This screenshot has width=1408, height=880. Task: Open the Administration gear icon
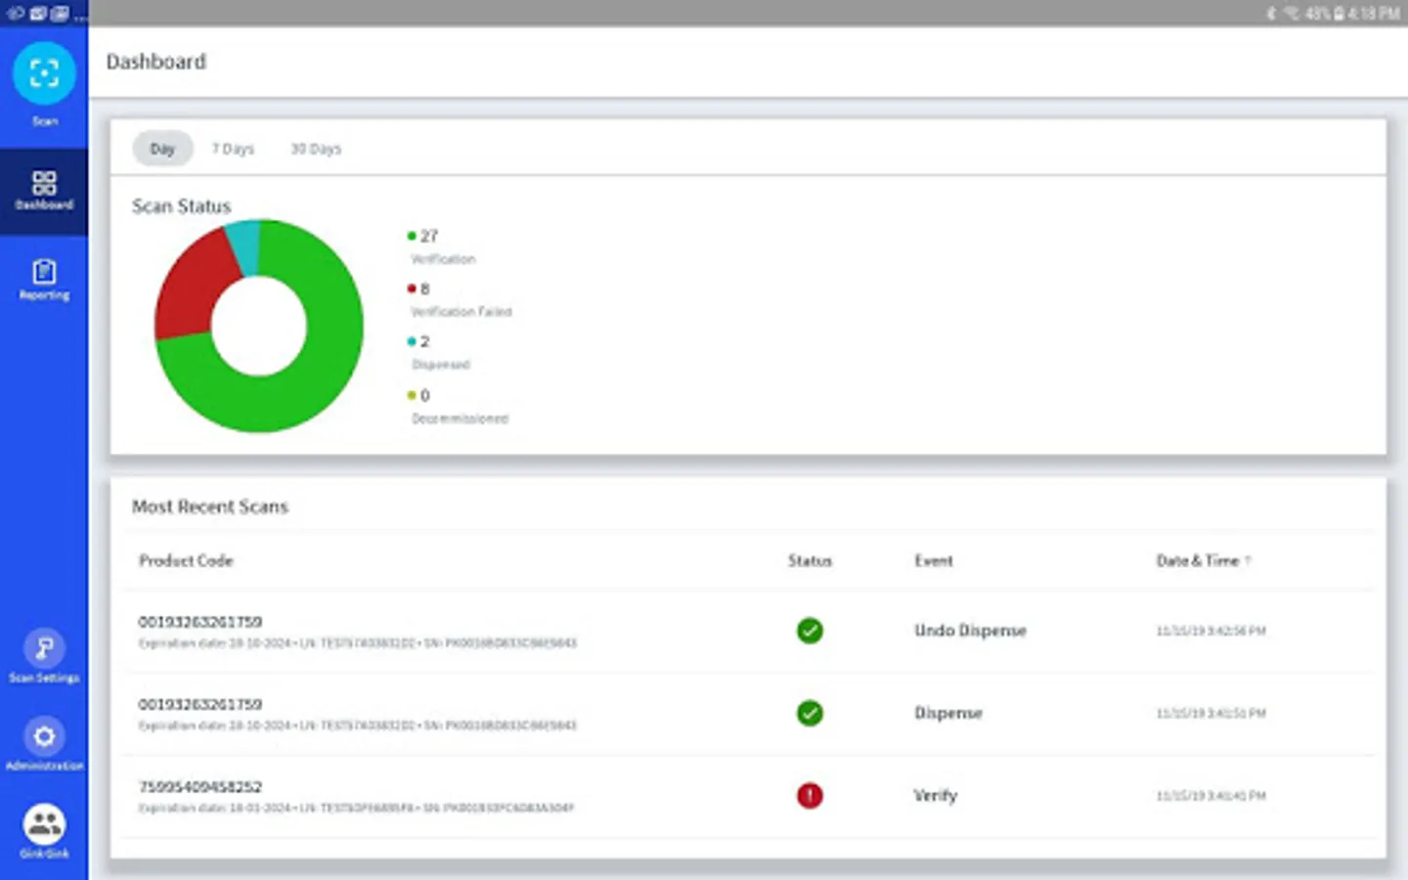(44, 736)
